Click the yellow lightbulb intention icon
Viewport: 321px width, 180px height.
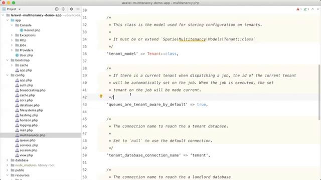point(101,96)
